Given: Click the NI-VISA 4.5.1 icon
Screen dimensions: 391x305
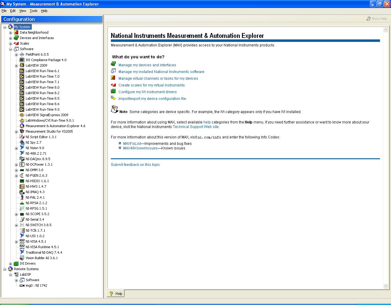Looking at the screenshot, I should click(x=22, y=241).
